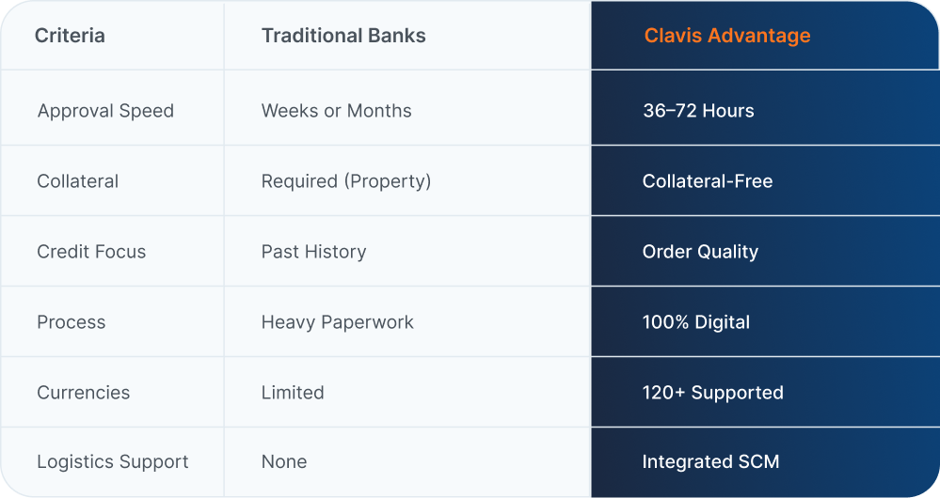Viewport: 940px width, 498px height.
Task: Select the Heavy Paperwork cell
Action: coord(337,322)
